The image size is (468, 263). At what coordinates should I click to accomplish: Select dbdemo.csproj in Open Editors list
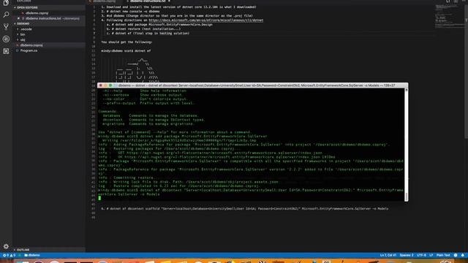pos(37,13)
